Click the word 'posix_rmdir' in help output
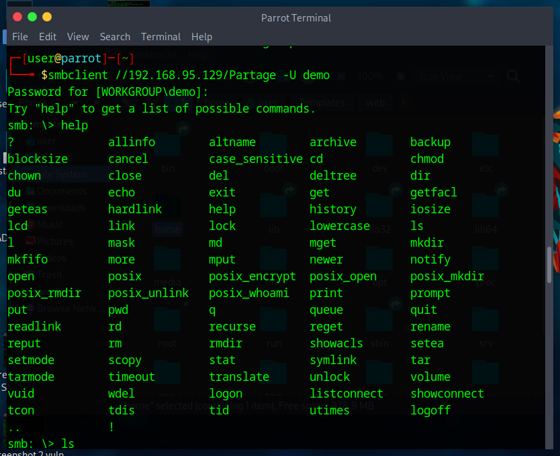This screenshot has height=456, width=560. 44,293
